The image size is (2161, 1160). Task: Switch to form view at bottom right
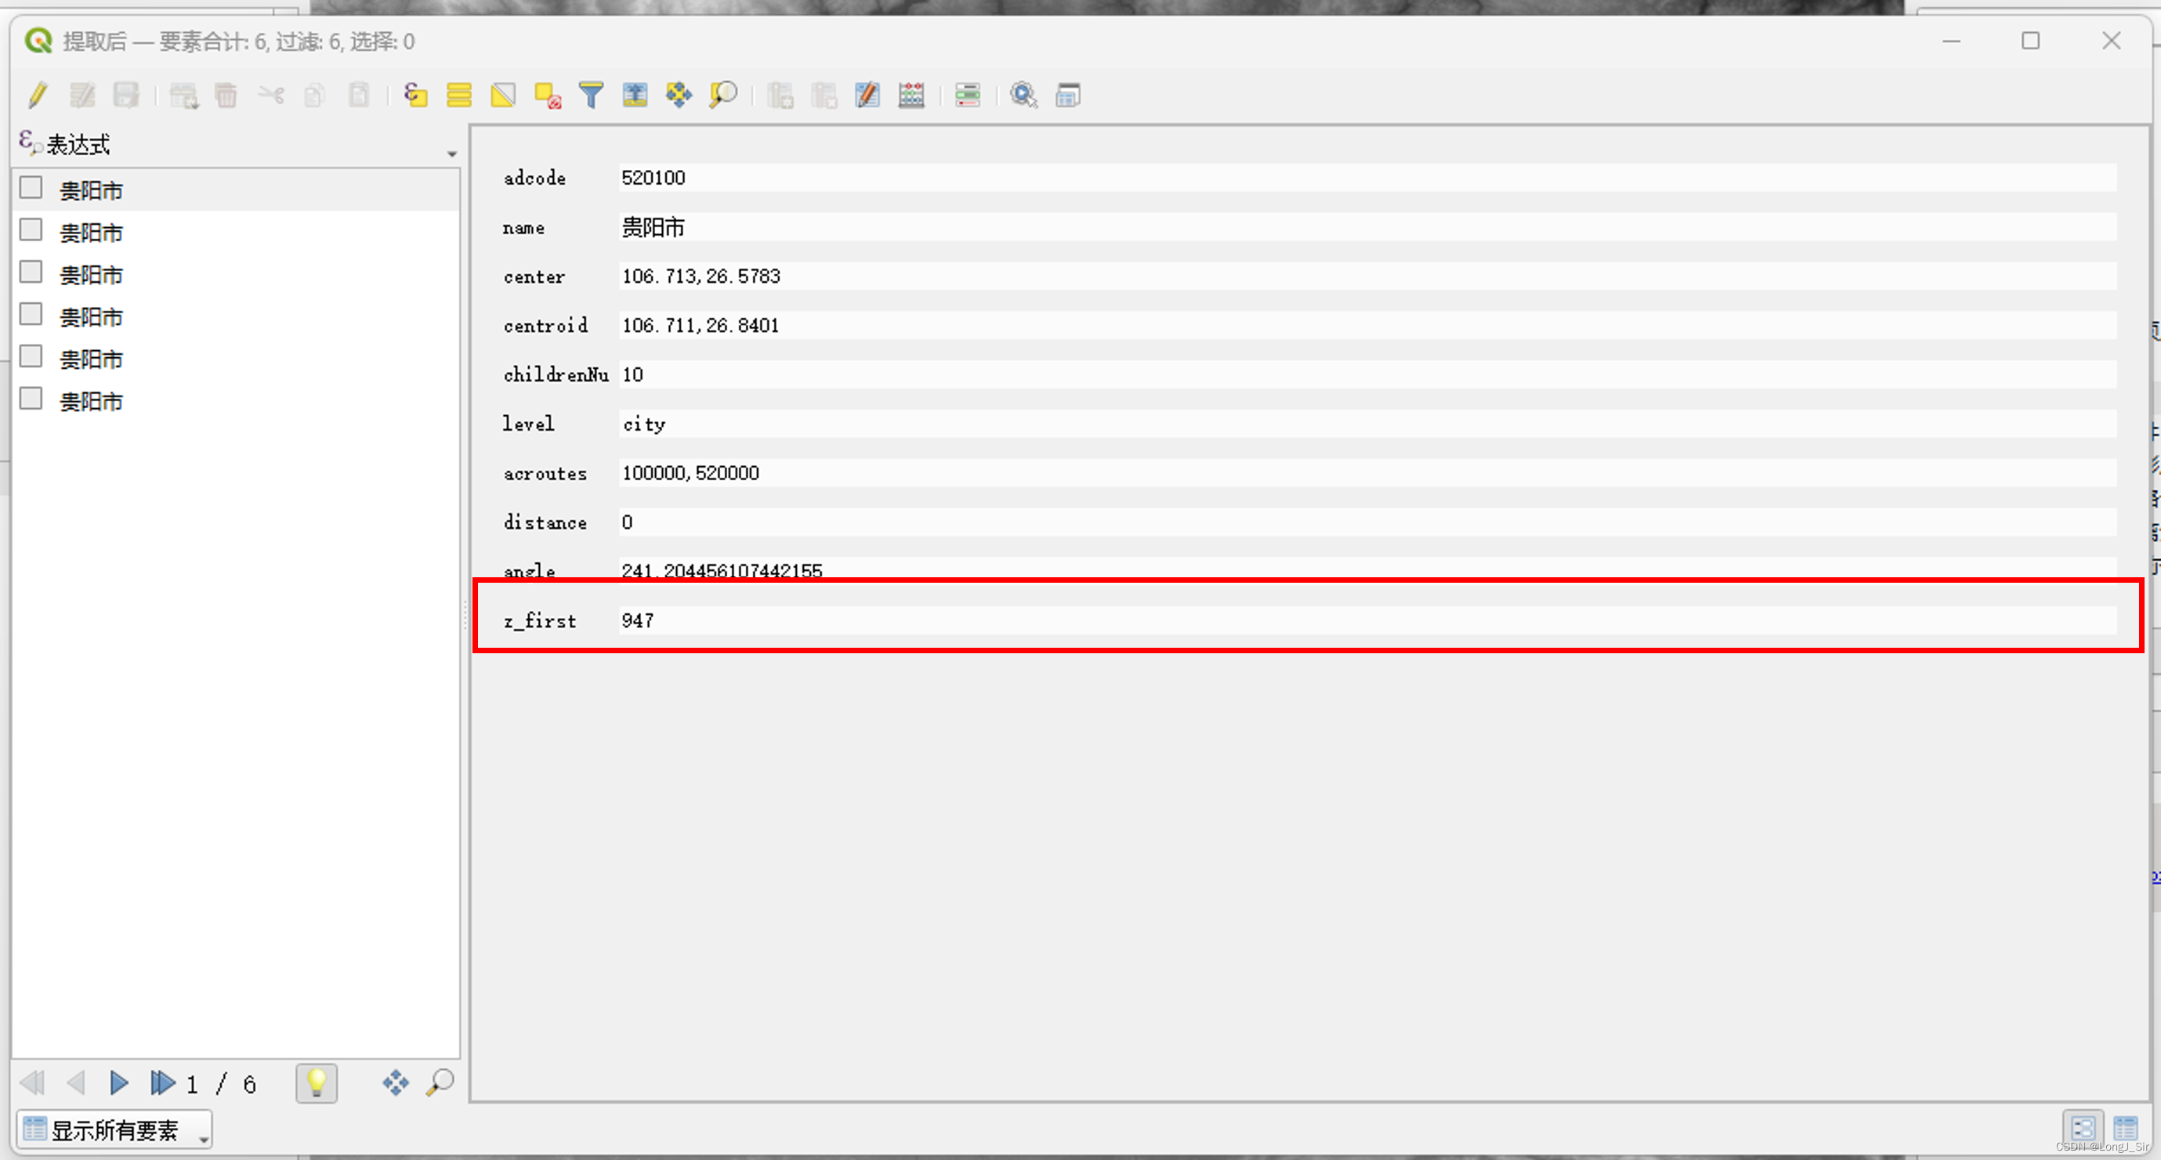click(2083, 1128)
